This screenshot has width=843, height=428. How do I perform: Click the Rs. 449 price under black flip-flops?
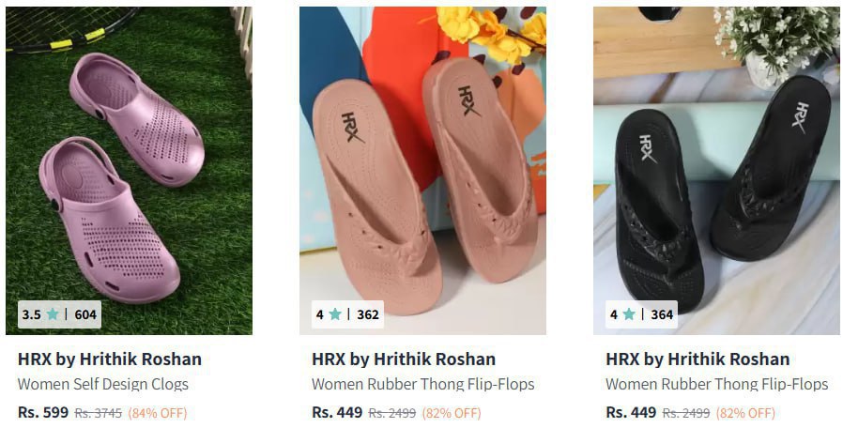tap(631, 412)
